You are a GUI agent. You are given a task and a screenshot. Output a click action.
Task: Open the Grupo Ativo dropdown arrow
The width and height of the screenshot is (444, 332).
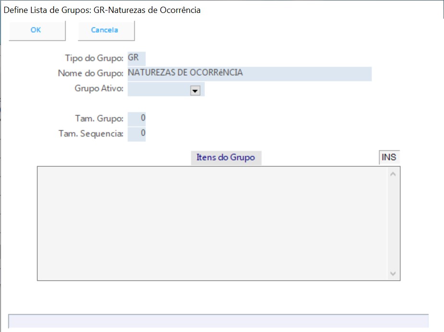point(195,91)
